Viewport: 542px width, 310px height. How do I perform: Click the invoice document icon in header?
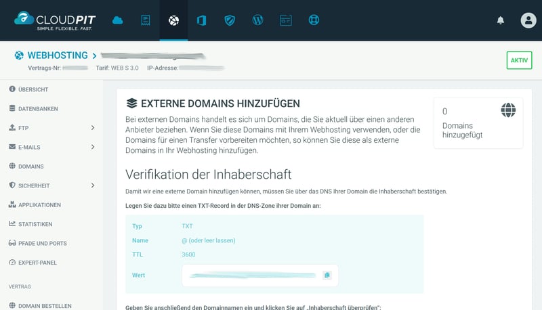pyautogui.click(x=146, y=20)
